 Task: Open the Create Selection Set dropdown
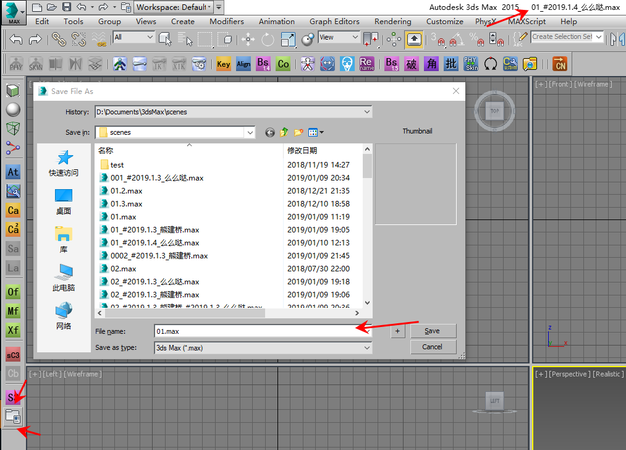(x=567, y=36)
